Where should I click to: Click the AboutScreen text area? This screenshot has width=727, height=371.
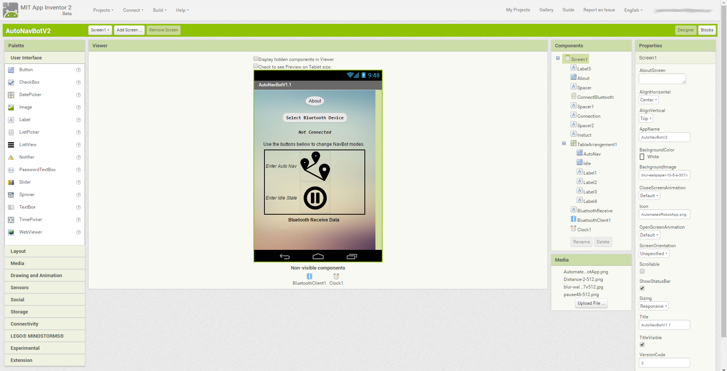662,79
